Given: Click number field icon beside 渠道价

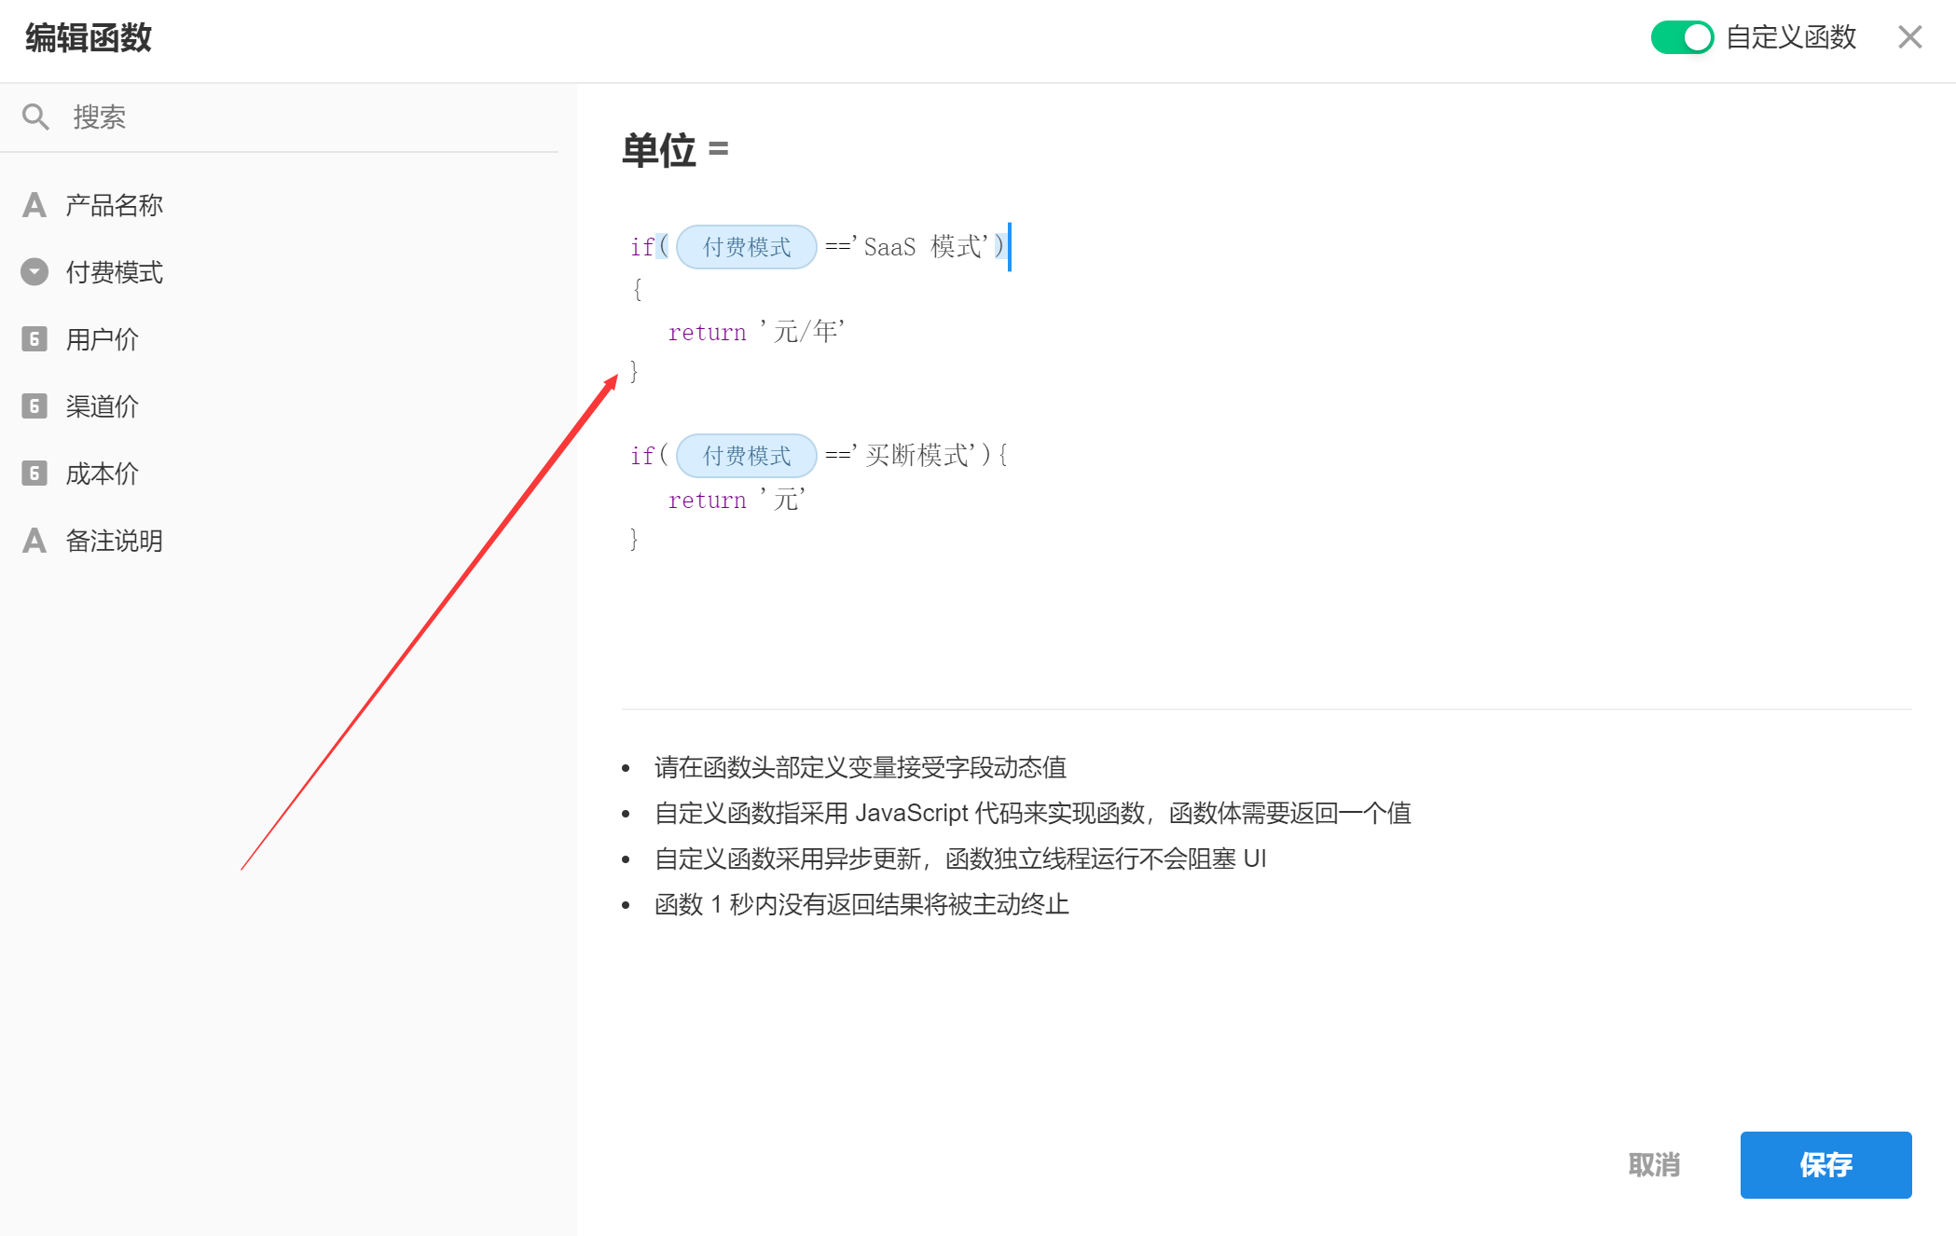Looking at the screenshot, I should coord(34,406).
